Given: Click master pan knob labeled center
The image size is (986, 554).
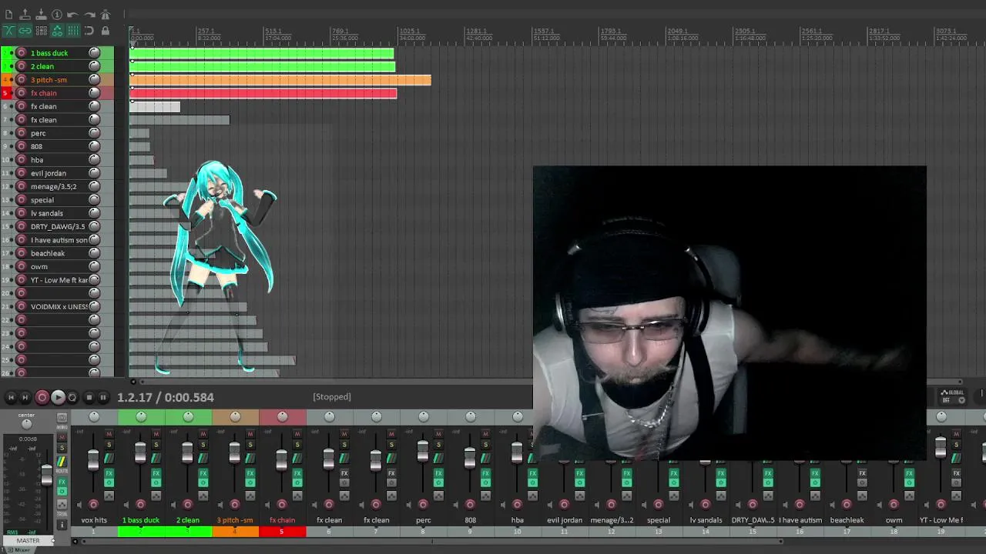Looking at the screenshot, I should coord(26,424).
